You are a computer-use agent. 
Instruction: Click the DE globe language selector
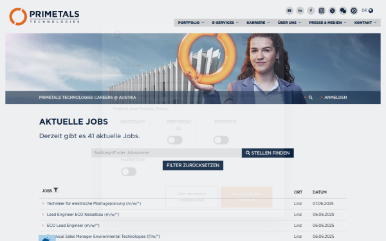(367, 10)
